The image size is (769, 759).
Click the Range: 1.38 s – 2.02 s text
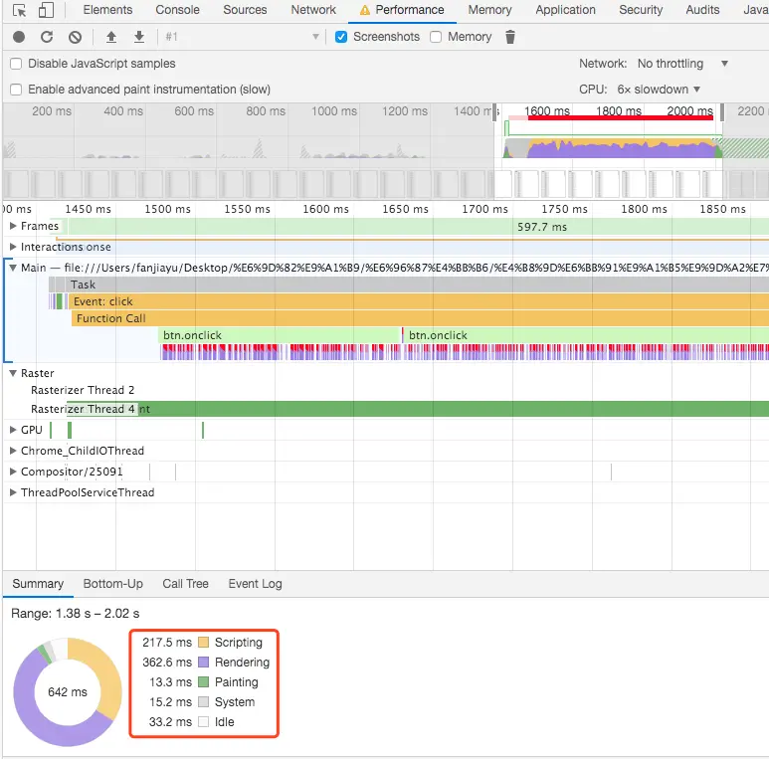(x=75, y=614)
